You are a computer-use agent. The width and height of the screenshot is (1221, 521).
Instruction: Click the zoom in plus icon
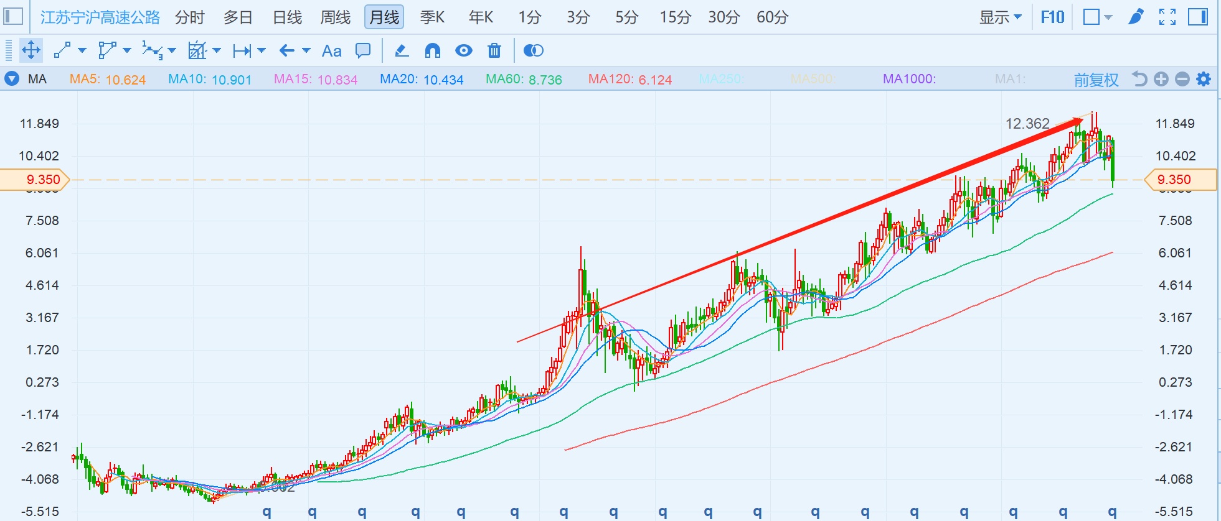point(1161,79)
